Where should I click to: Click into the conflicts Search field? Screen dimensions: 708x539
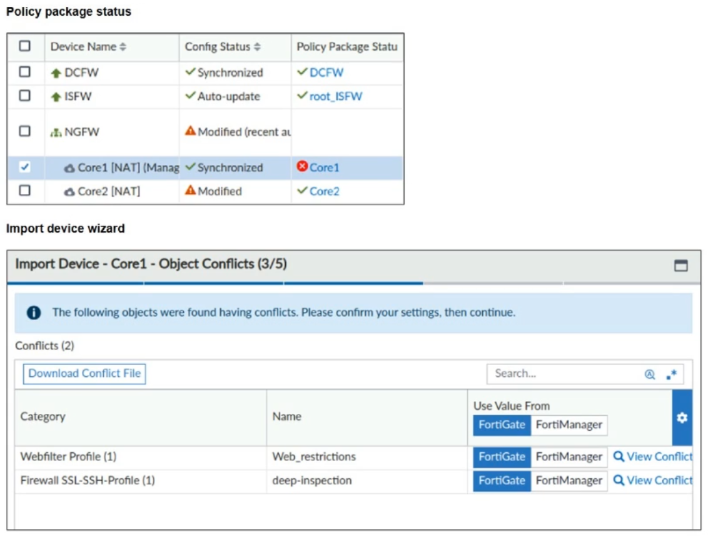point(563,374)
